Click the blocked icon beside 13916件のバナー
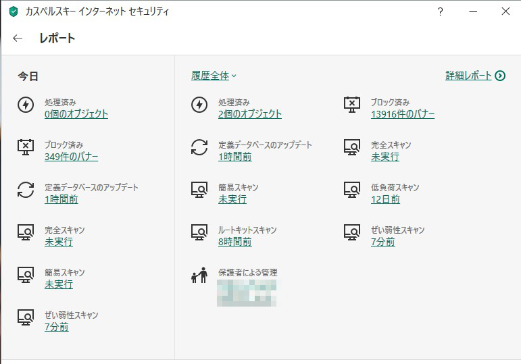Screen dimensions: 521x364 pos(352,105)
